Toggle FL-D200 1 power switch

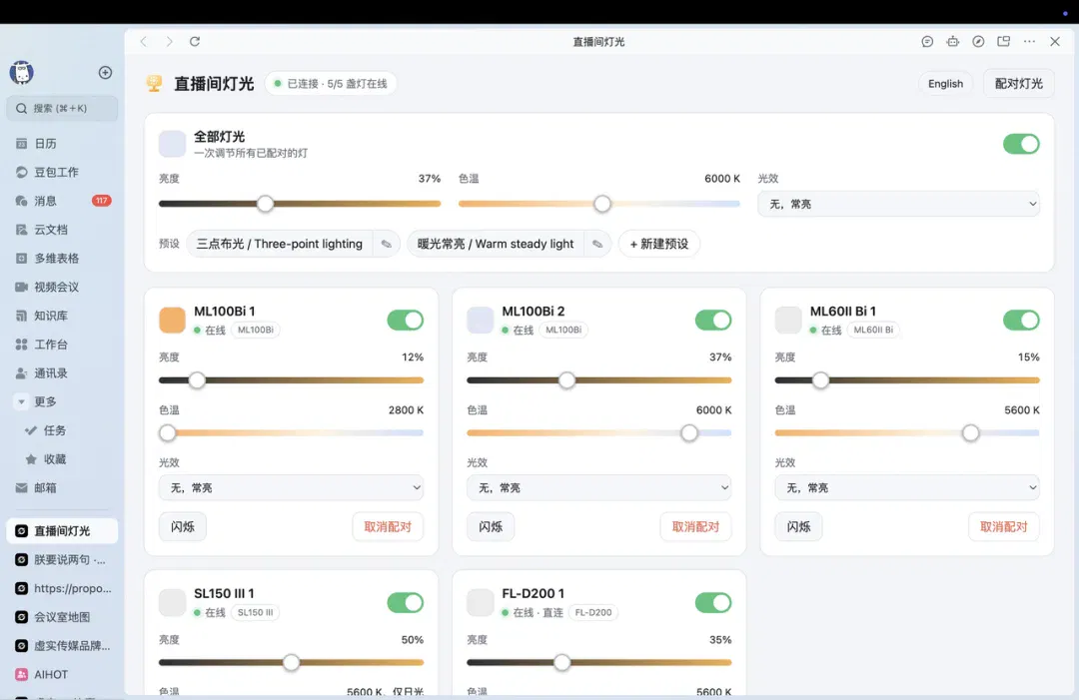click(x=713, y=602)
